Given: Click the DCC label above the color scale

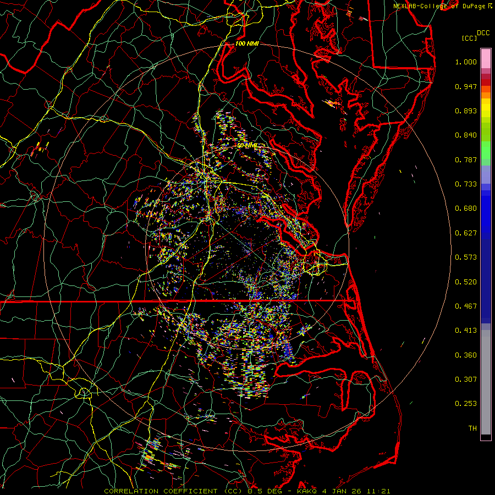Looking at the screenshot, I should pyautogui.click(x=483, y=32).
